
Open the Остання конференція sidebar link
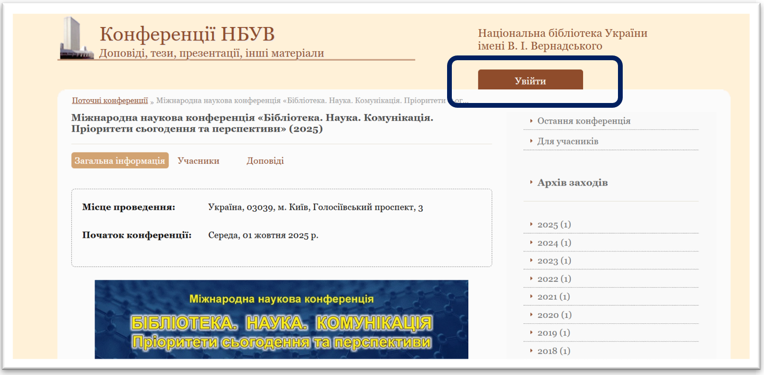click(x=584, y=121)
